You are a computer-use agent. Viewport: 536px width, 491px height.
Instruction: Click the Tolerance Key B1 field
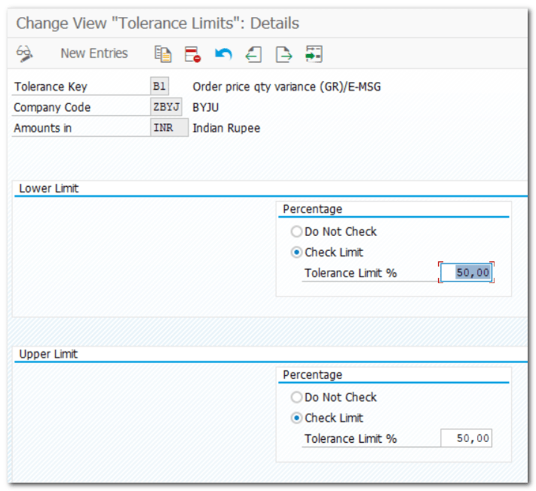point(160,87)
